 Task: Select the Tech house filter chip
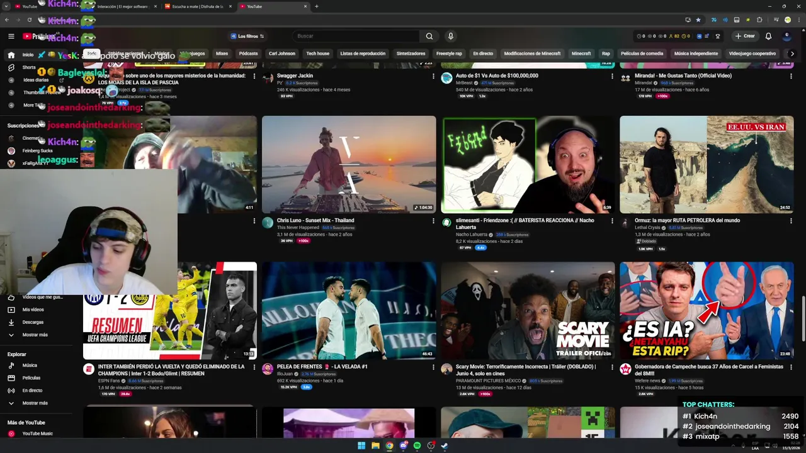pos(317,53)
